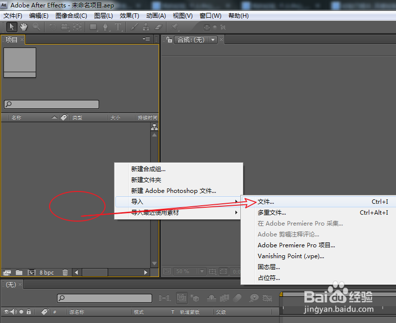The width and height of the screenshot is (396, 323).
Task: Select the Pan Behind tool
Action: [x=77, y=27]
